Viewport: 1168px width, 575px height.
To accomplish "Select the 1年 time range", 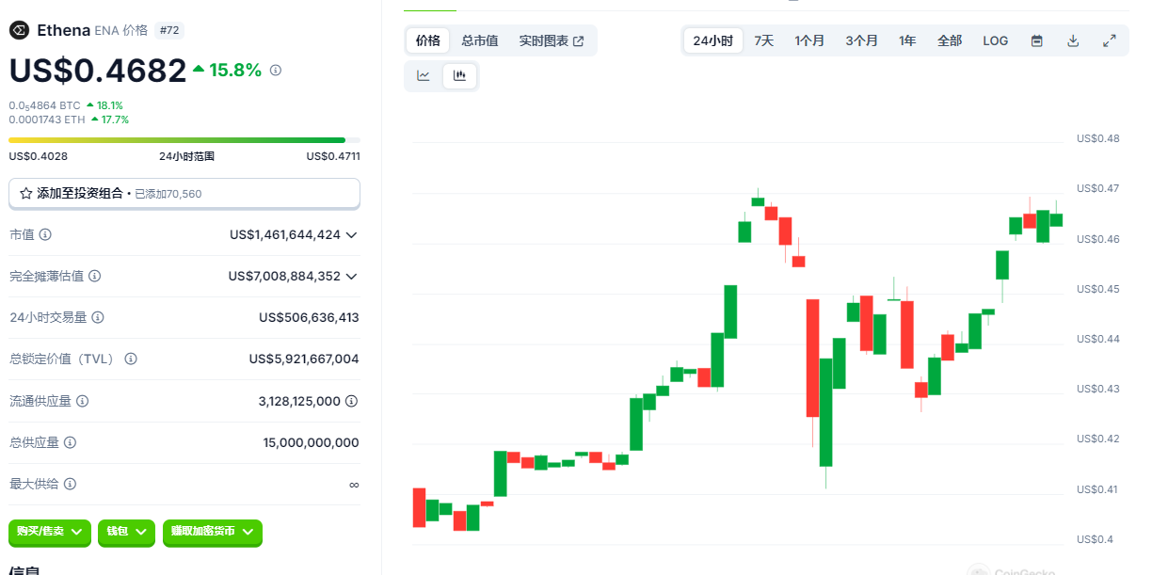I will click(x=907, y=40).
